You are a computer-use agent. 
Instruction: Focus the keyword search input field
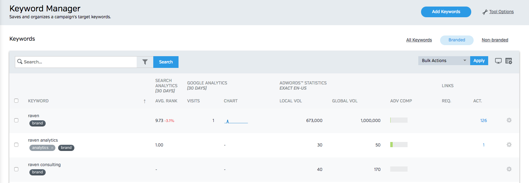tap(80, 62)
